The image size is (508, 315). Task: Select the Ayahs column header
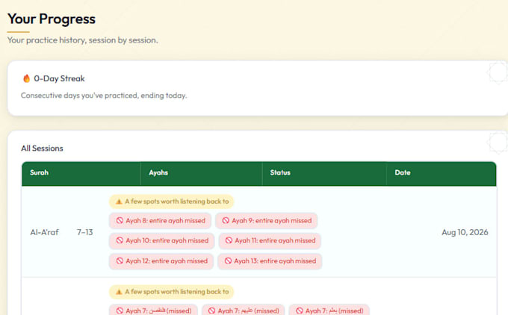tap(158, 172)
